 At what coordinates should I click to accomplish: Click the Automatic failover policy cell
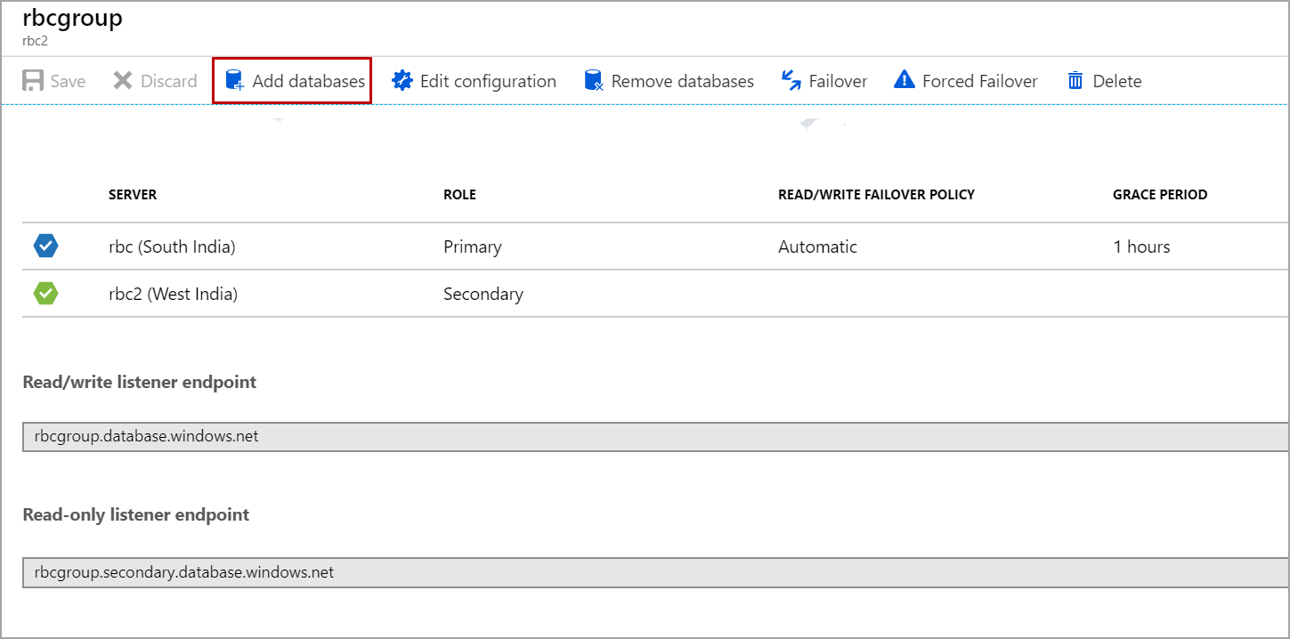817,247
